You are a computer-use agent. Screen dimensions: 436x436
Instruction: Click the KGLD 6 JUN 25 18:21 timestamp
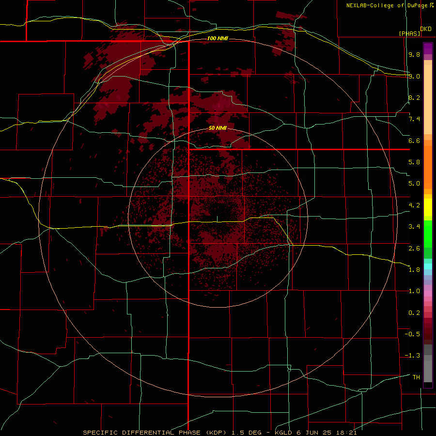pyautogui.click(x=316, y=433)
